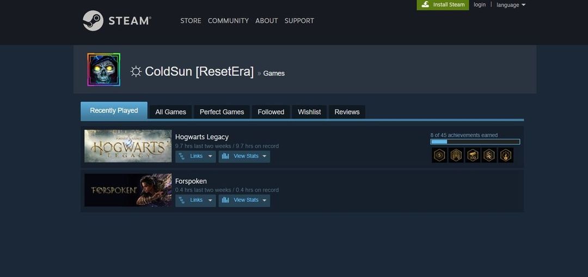Switch to the Reviews tab
Screen dimensions: 588x277
coord(347,112)
